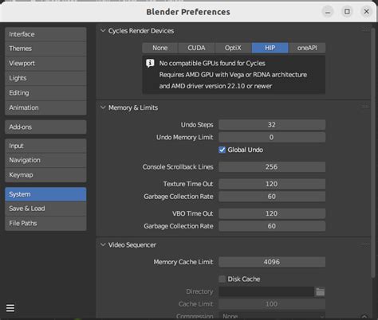Click 'and AMD driver version 22.10 or newer' text

tap(215, 86)
